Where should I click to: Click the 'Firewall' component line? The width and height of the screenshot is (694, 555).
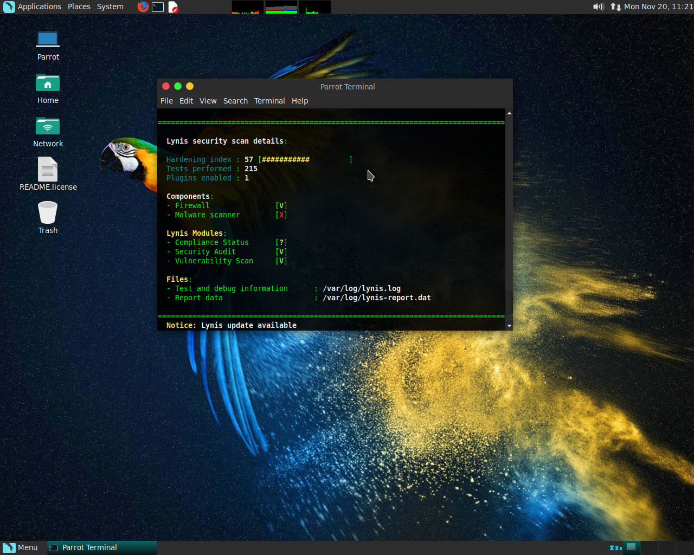click(x=227, y=205)
